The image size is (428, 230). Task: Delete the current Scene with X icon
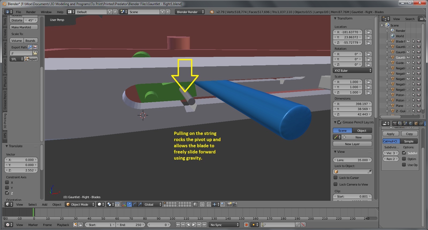168,12
